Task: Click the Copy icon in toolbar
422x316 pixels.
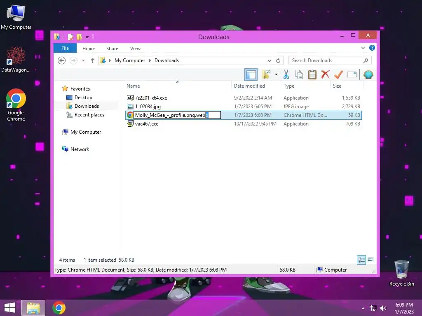Action: [299, 74]
